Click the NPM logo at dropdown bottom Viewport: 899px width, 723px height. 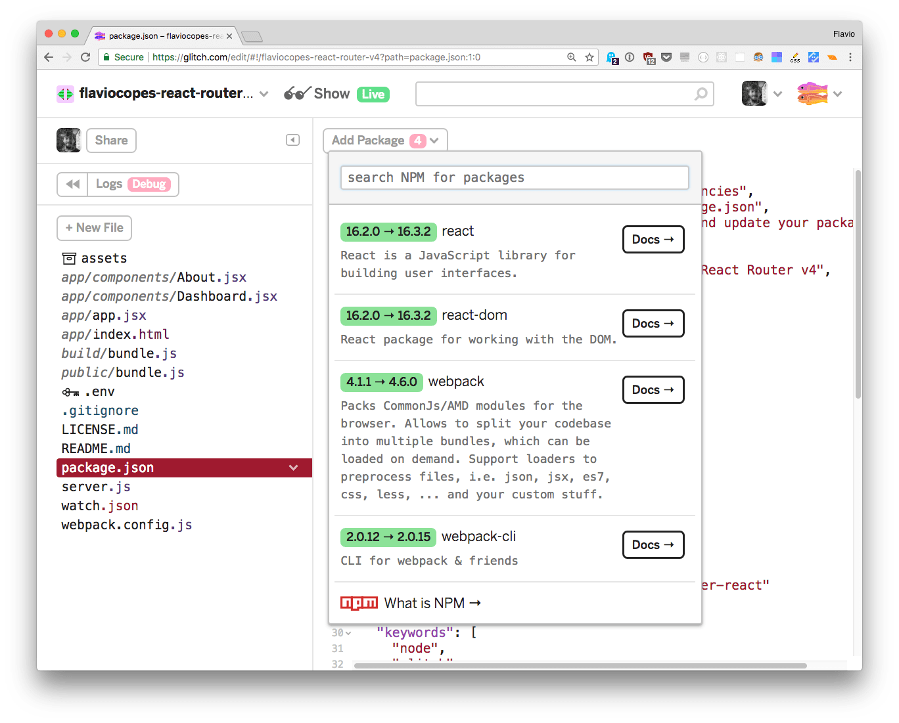(359, 602)
